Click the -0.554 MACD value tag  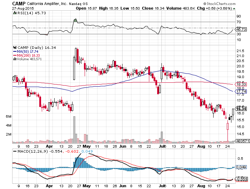point(241,179)
